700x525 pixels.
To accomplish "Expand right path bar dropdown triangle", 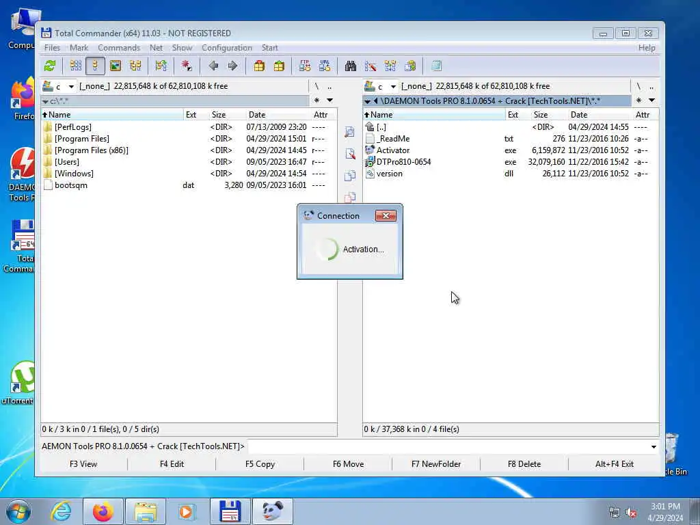I will tap(367, 102).
